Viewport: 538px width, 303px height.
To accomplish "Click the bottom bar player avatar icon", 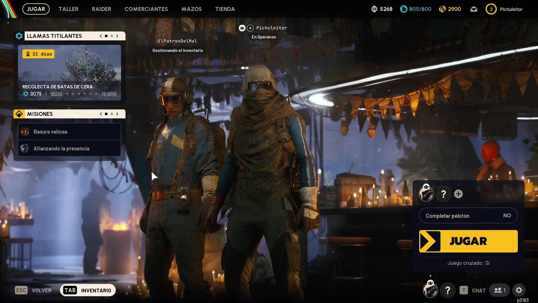I will pos(430,290).
